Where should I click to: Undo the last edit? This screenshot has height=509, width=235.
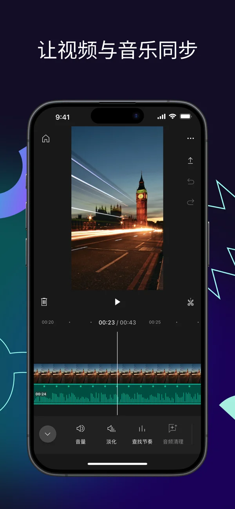(190, 181)
